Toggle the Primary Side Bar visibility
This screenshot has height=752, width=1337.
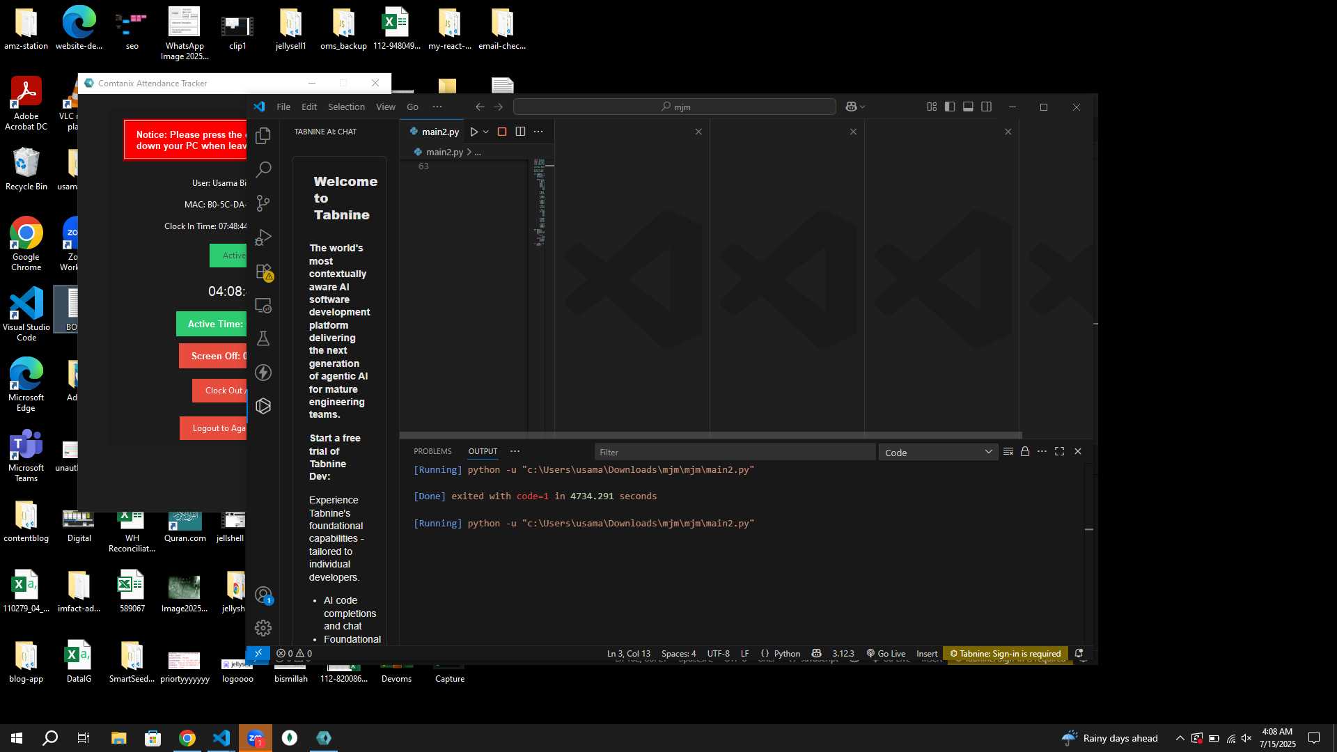950,107
